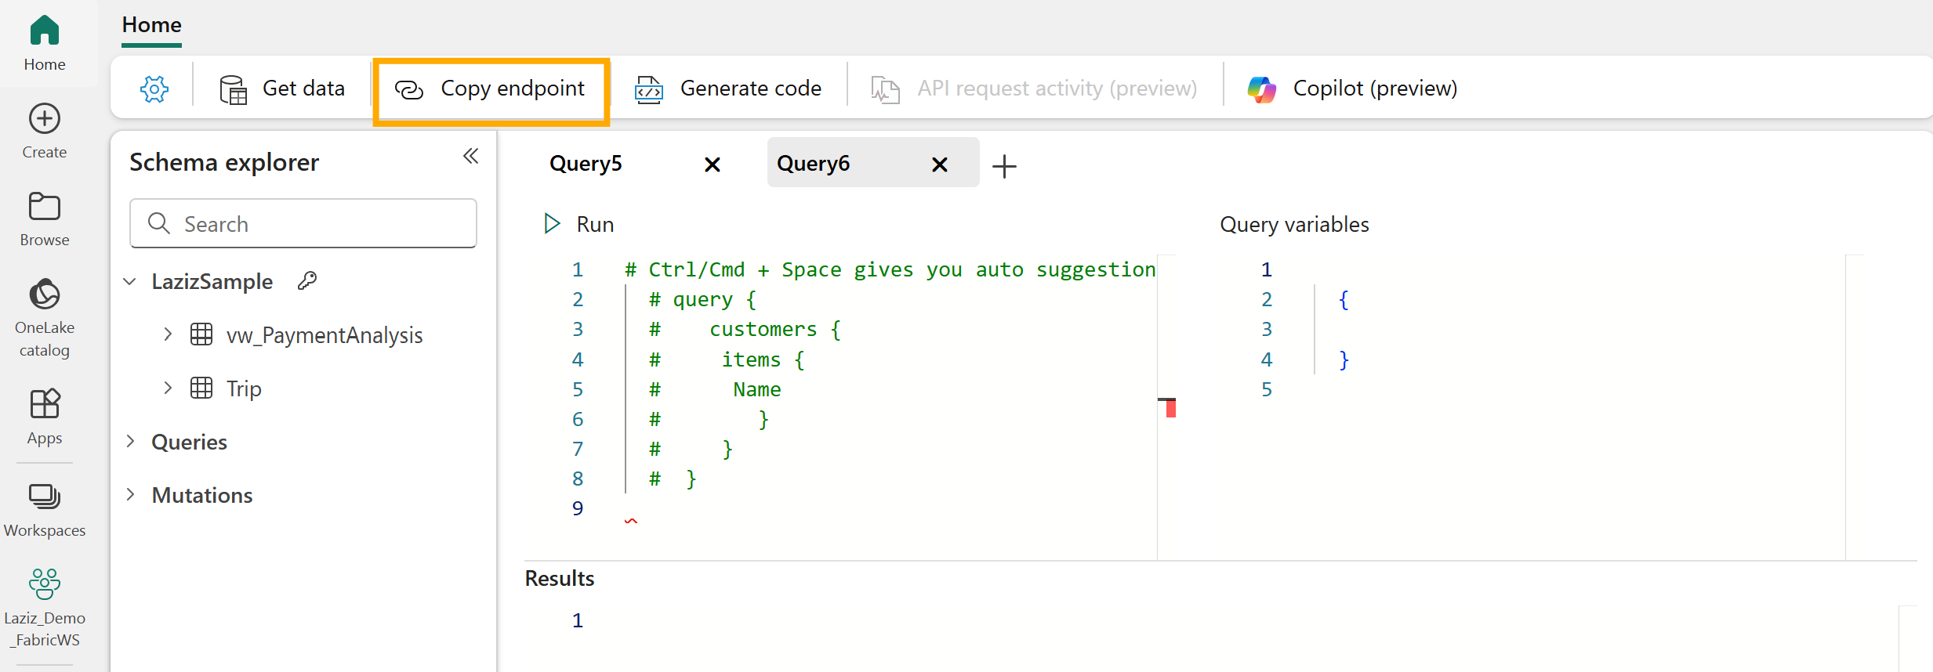This screenshot has width=1933, height=672.
Task: Click the 'Name' line in query editor
Action: click(x=757, y=390)
